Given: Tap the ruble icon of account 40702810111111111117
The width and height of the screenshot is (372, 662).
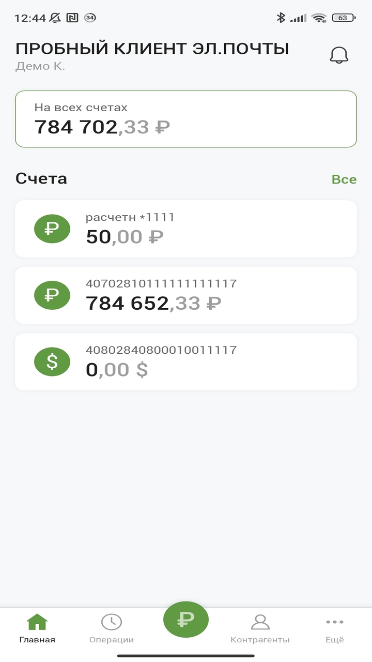Looking at the screenshot, I should pos(52,295).
